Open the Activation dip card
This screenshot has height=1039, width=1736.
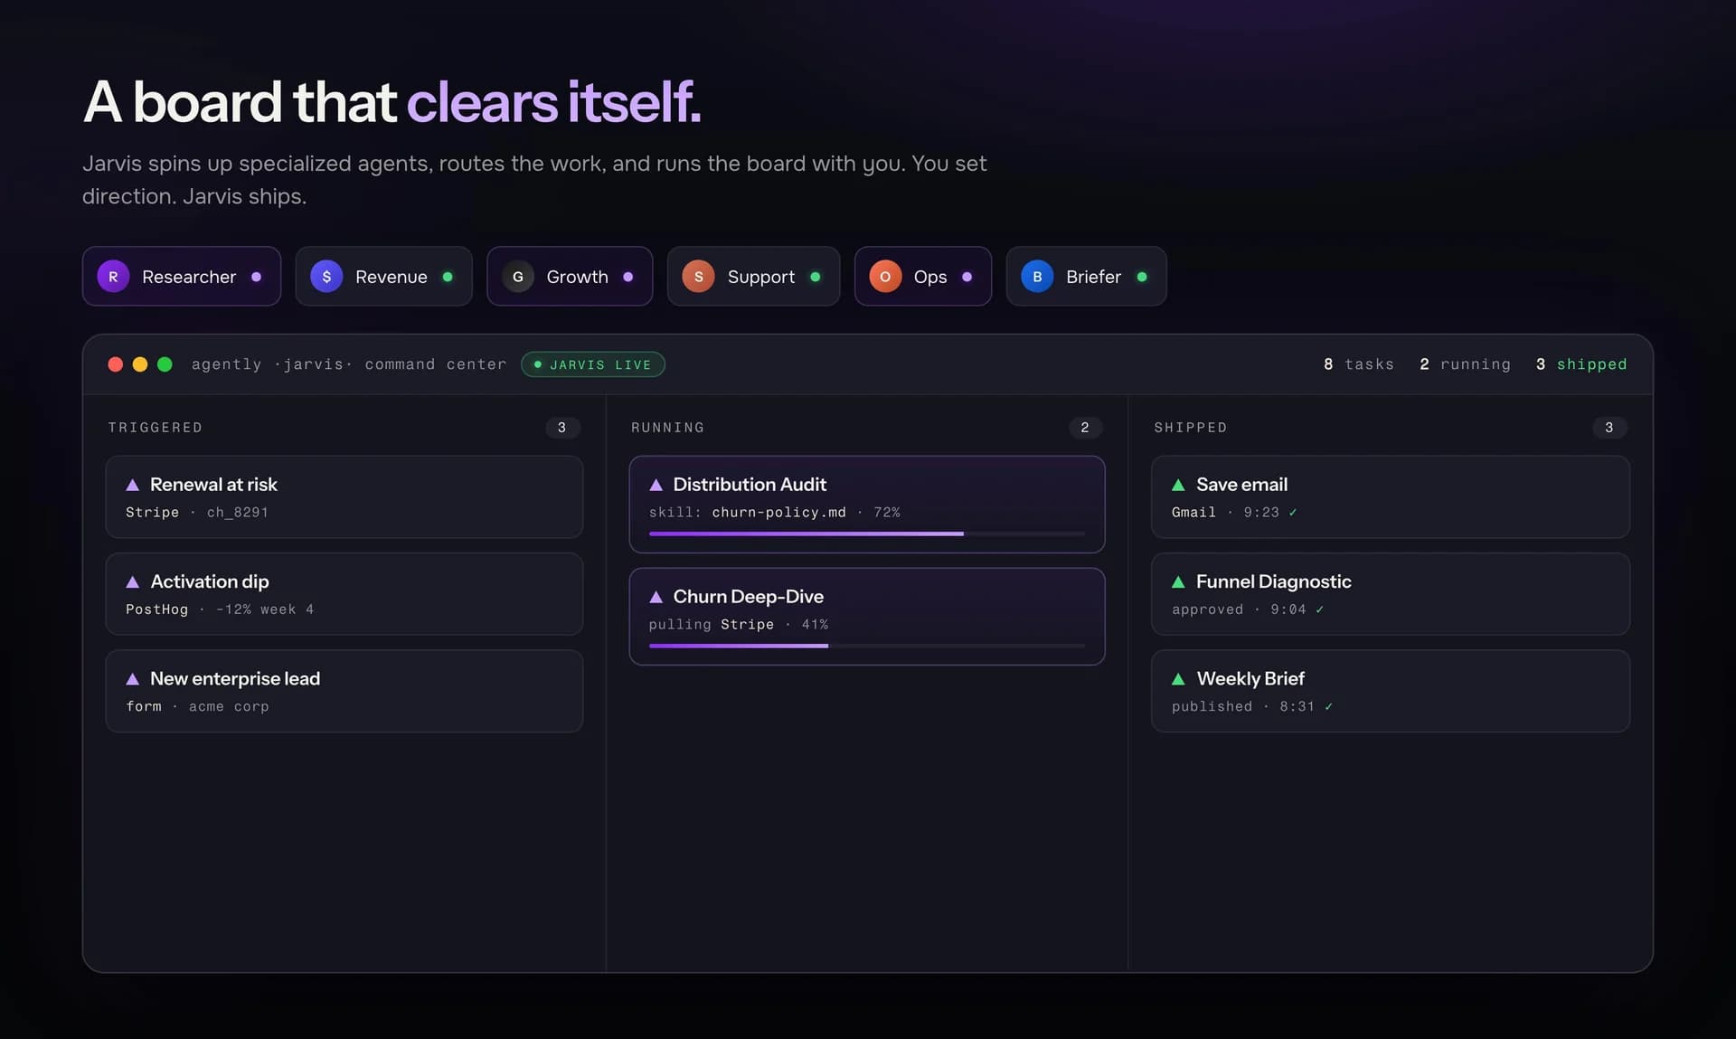[344, 594]
